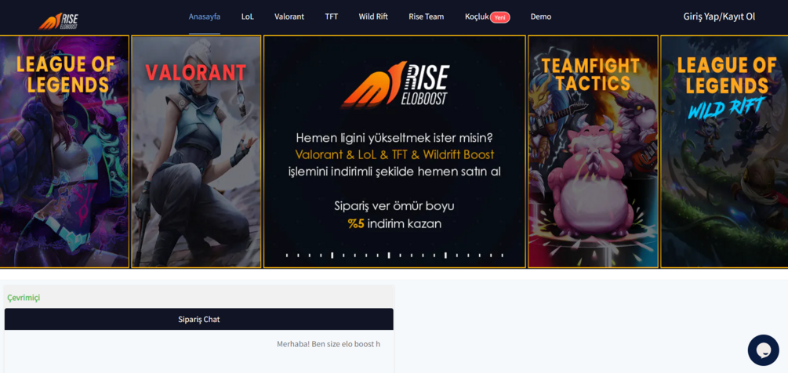Viewport: 788px width, 373px height.
Task: Go to the Rise Team page
Action: [x=427, y=16]
